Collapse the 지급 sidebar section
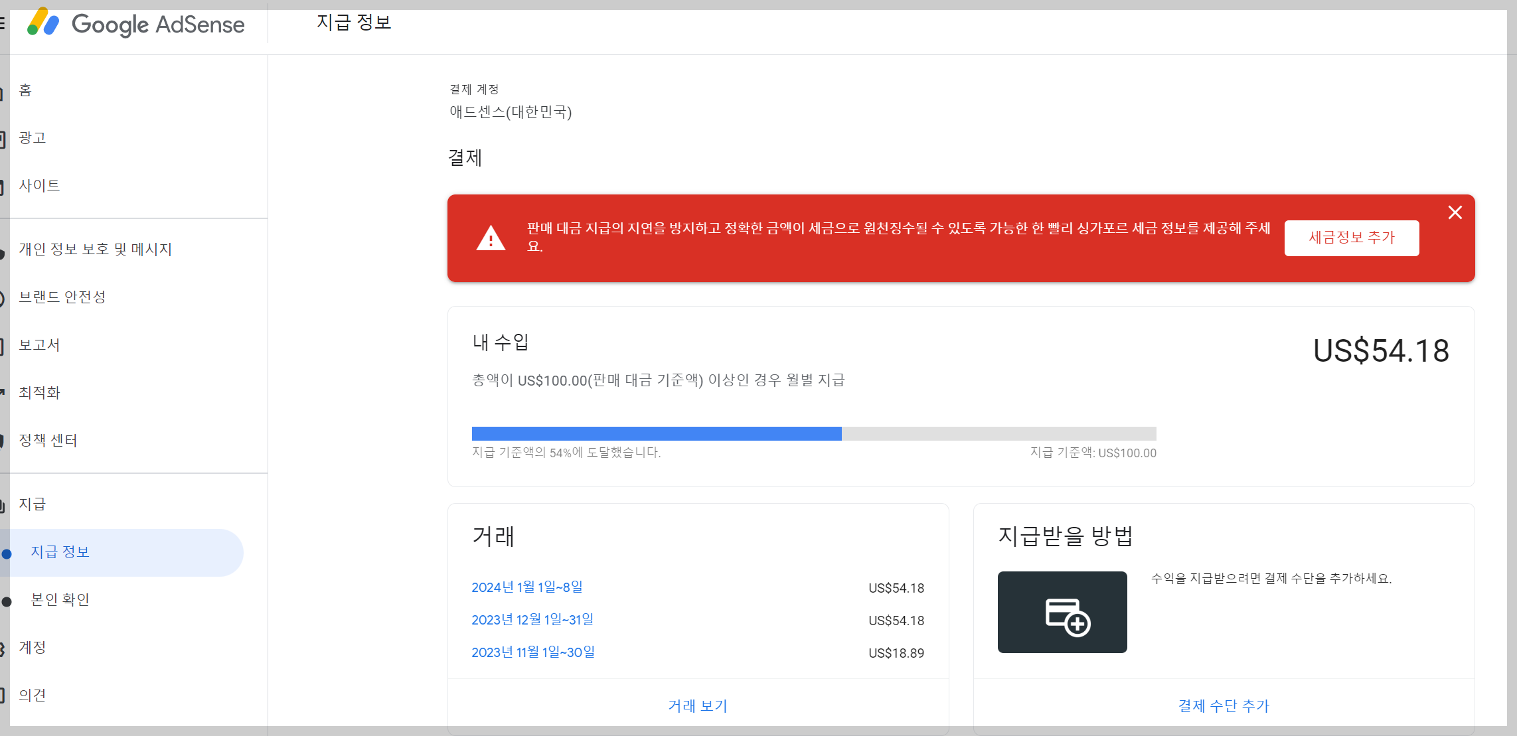1517x736 pixels. point(32,504)
